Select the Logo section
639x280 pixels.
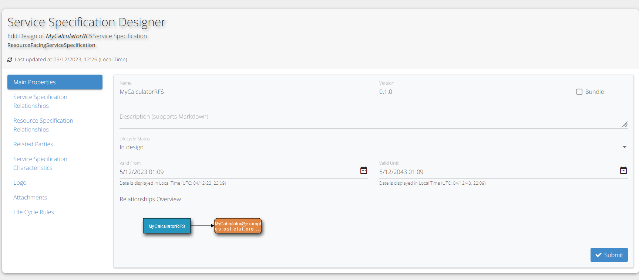click(x=20, y=182)
